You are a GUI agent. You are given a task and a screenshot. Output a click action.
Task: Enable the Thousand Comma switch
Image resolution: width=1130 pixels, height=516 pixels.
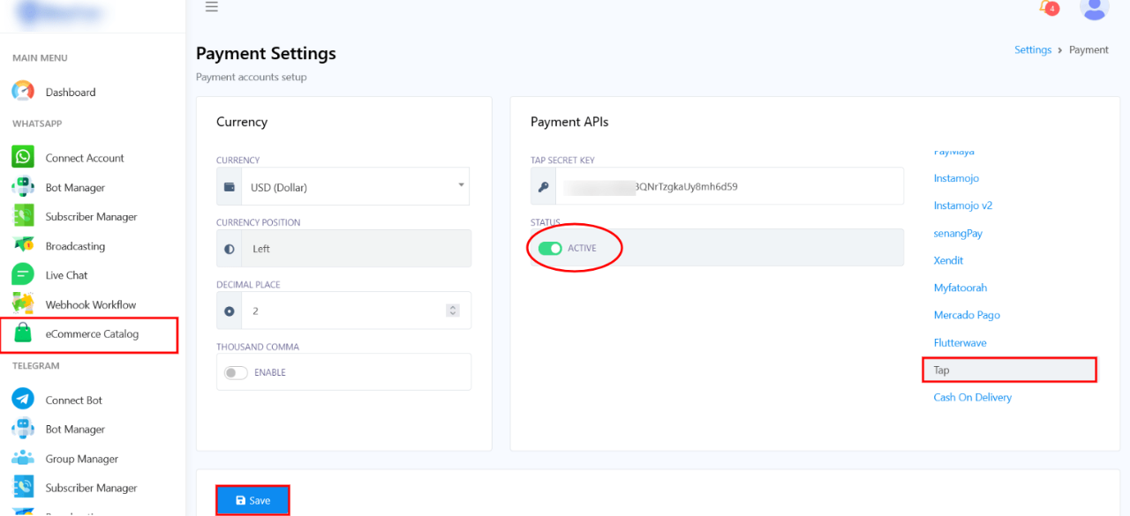(x=236, y=372)
